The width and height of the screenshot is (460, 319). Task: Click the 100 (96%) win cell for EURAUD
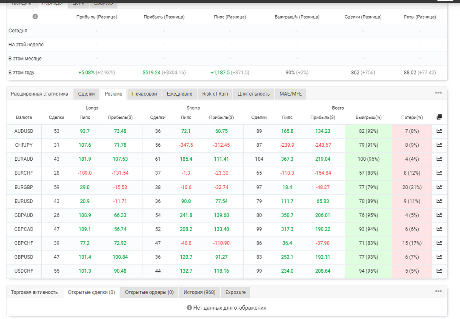(369, 159)
